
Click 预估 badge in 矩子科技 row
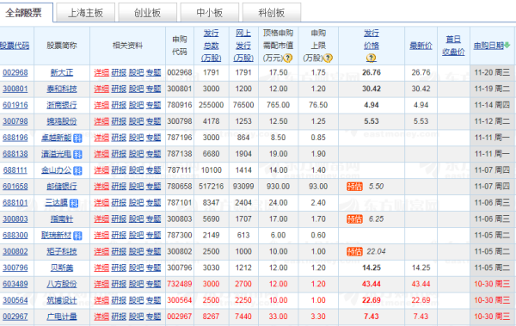[x=354, y=252]
